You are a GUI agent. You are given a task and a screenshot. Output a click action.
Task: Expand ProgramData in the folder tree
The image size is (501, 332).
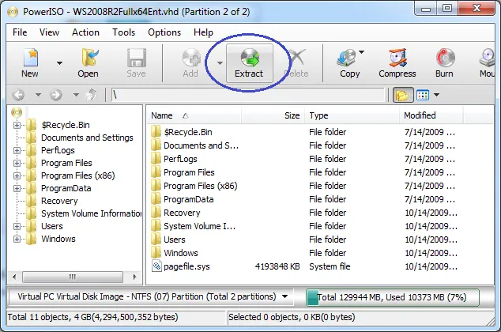17,188
